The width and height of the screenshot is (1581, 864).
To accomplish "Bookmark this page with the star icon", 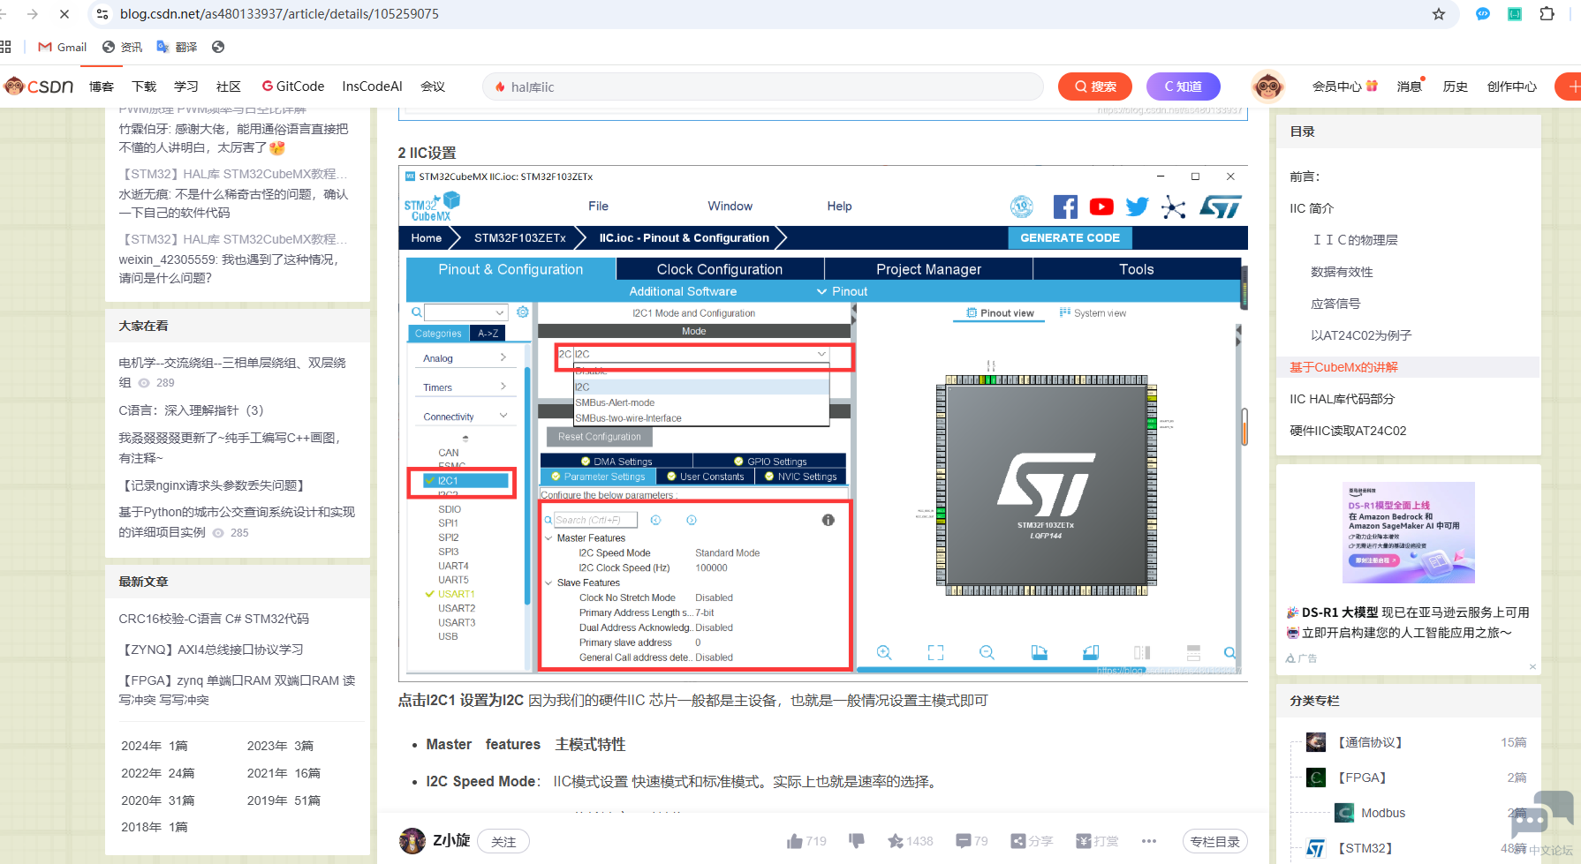I will pos(1439,14).
